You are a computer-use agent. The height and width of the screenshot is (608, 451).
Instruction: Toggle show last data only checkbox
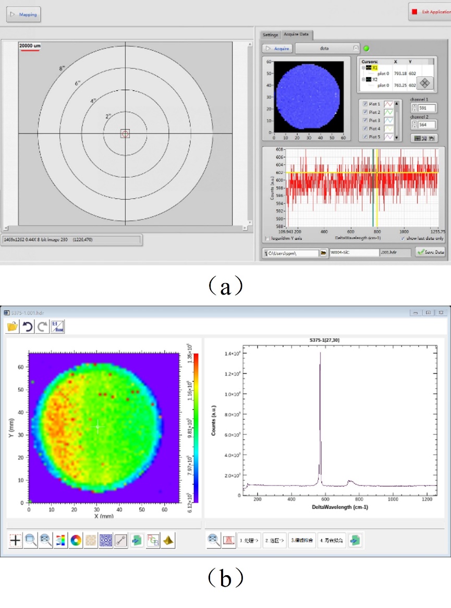point(402,239)
